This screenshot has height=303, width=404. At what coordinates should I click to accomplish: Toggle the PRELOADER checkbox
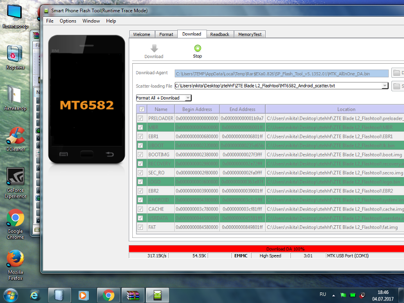(x=140, y=118)
